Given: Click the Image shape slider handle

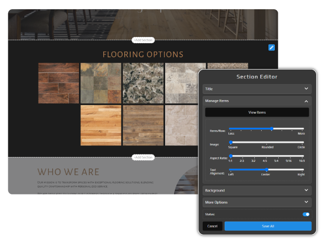Looking at the screenshot, I should tap(231, 142).
